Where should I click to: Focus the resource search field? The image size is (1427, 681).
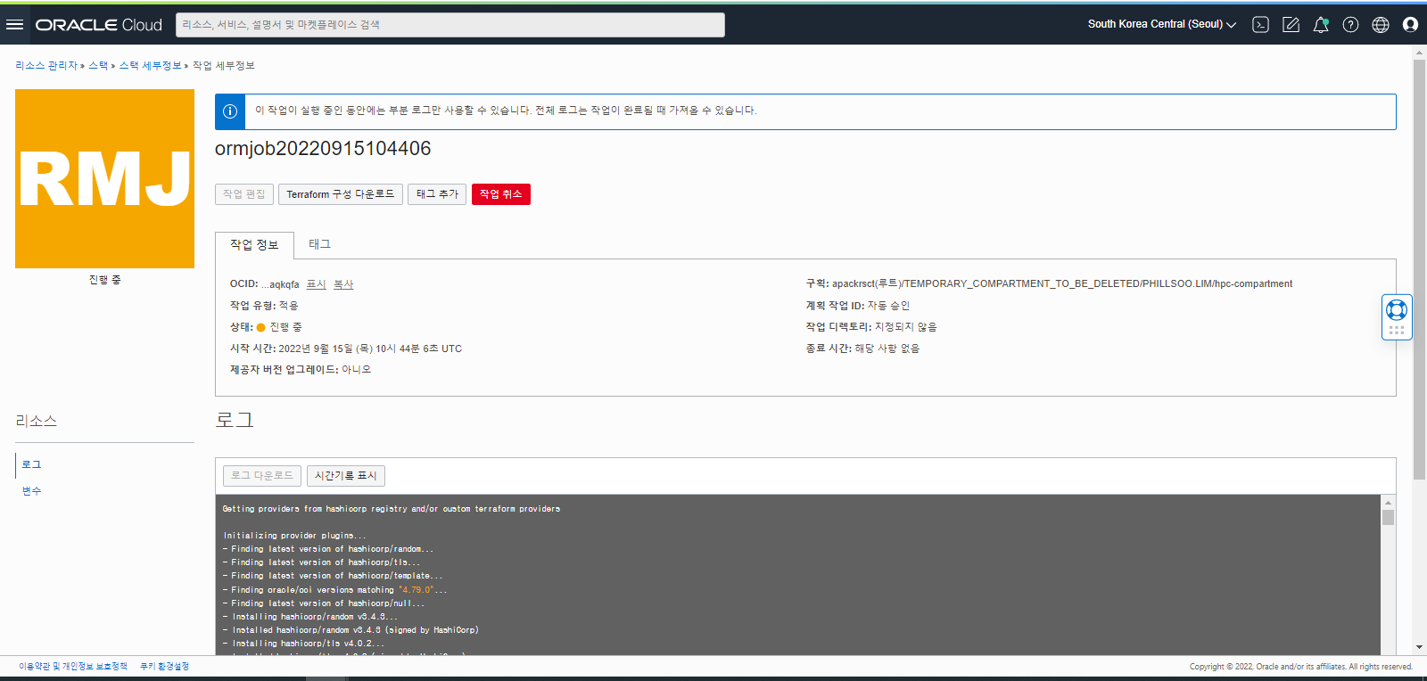click(x=450, y=25)
